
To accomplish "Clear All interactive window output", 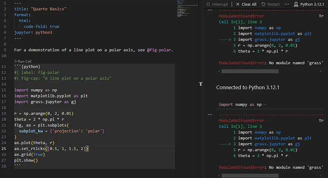I will [246, 4].
